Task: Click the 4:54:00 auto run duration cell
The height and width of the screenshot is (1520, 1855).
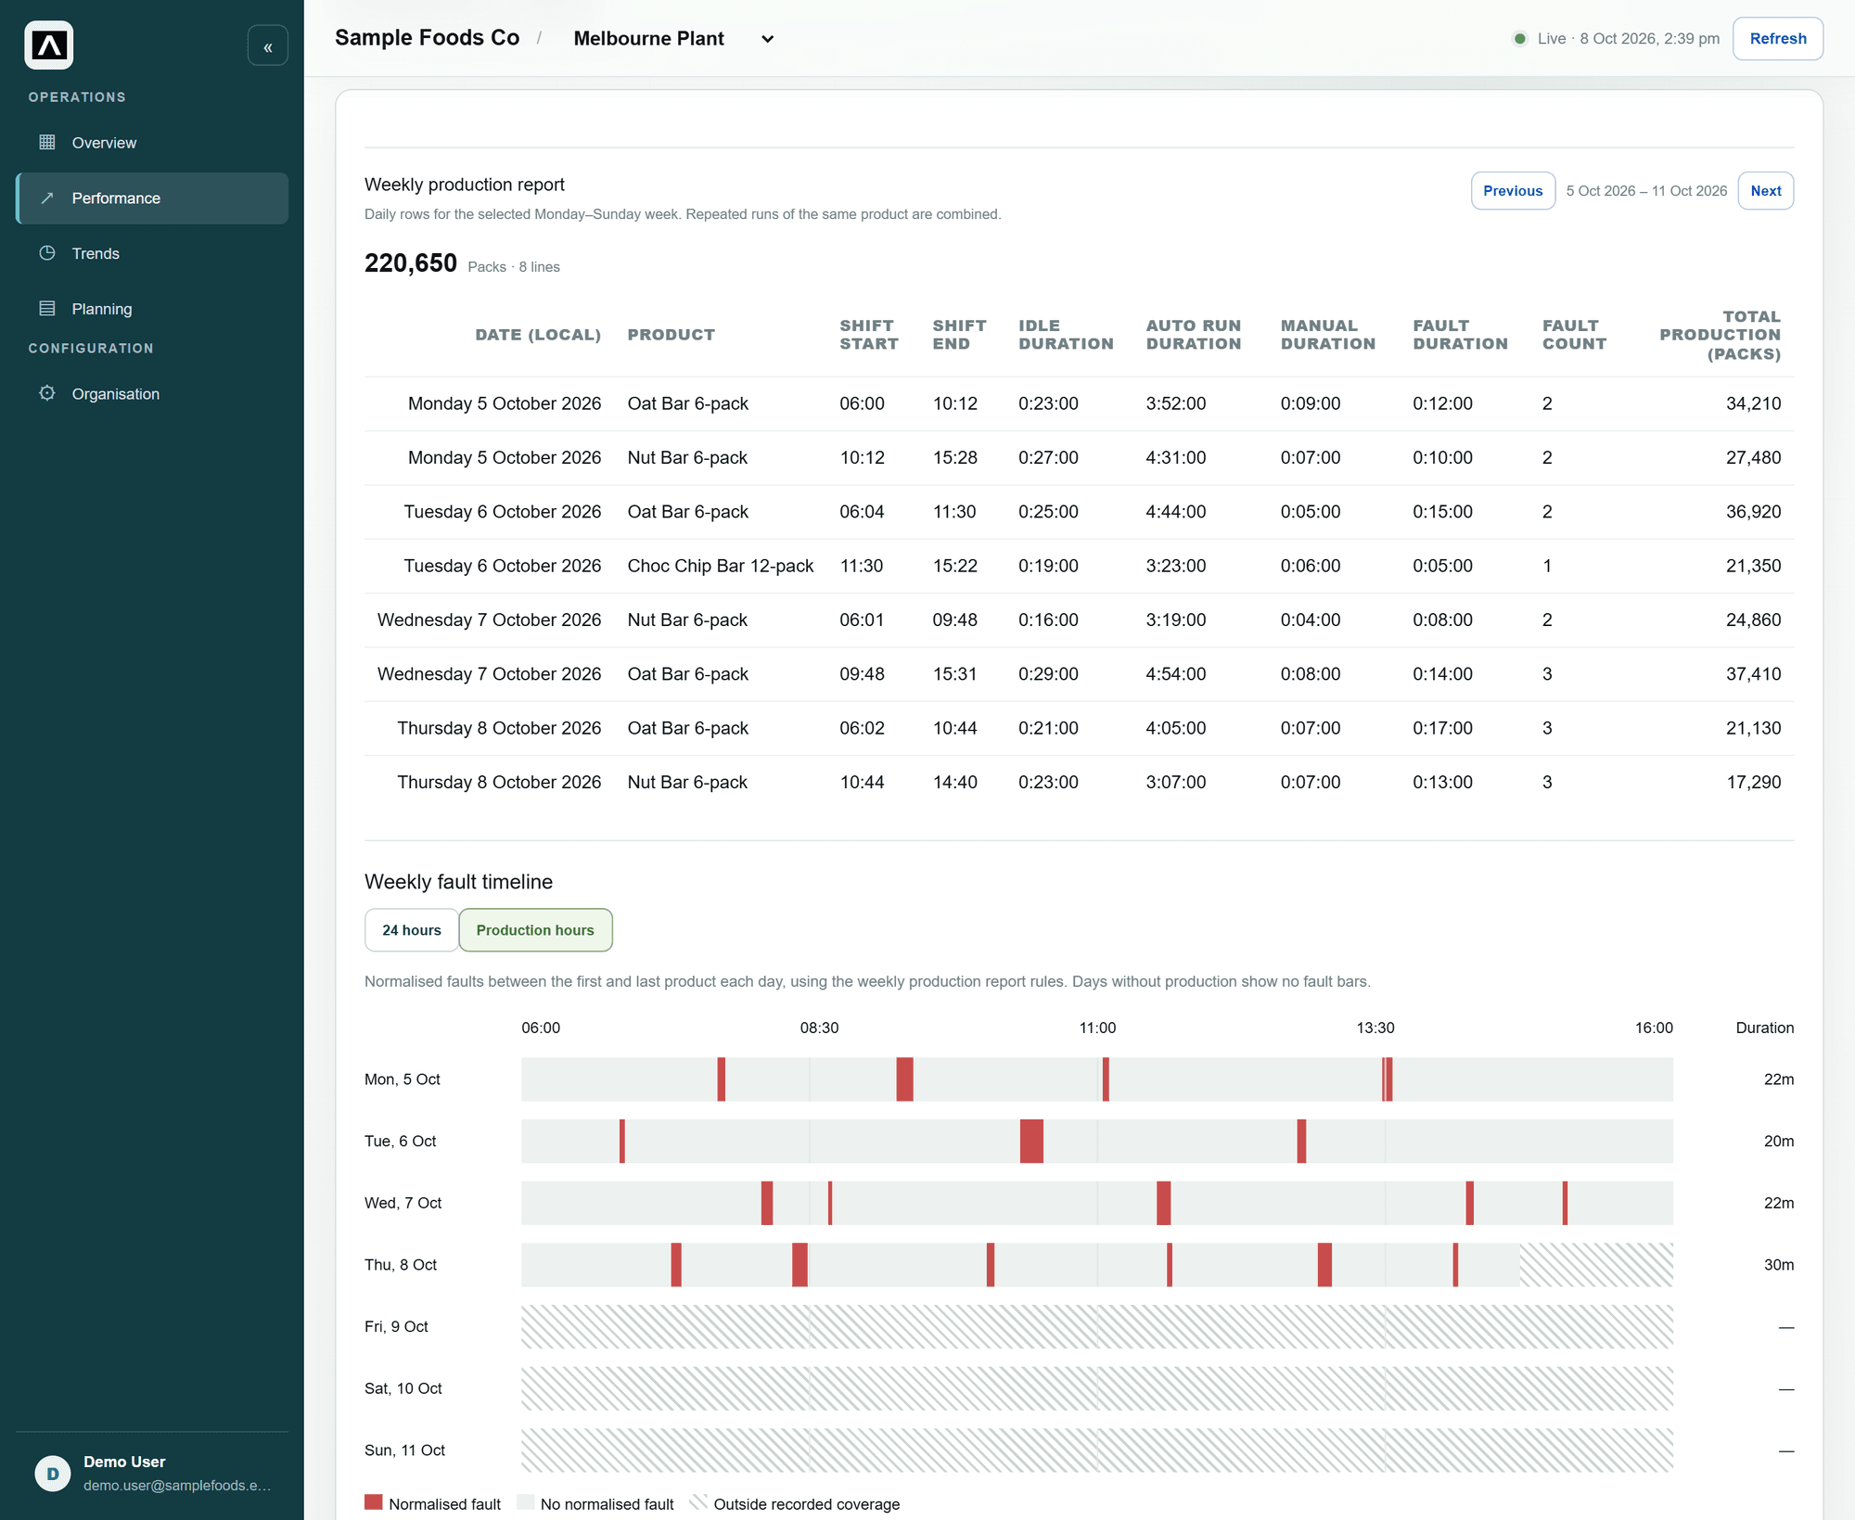Action: [1175, 674]
